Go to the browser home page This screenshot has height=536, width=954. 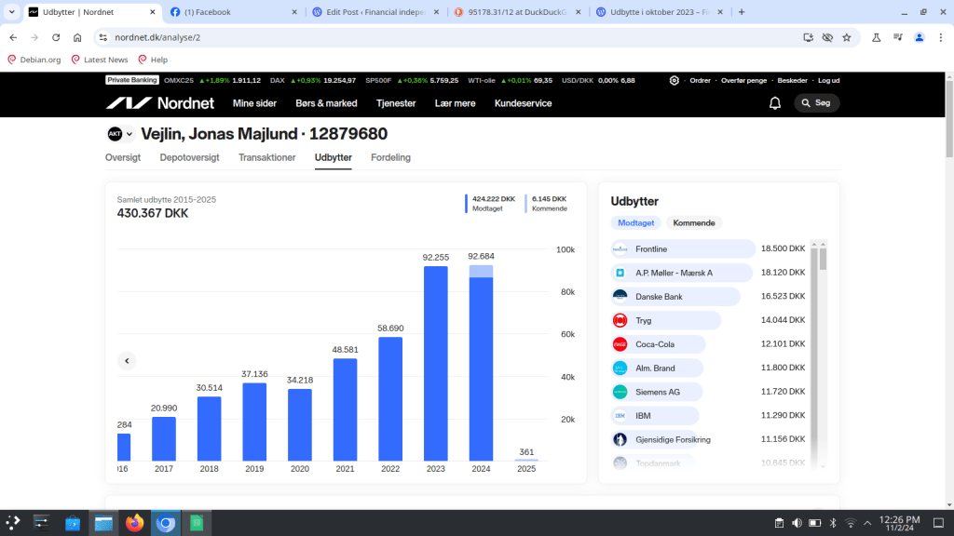77,37
